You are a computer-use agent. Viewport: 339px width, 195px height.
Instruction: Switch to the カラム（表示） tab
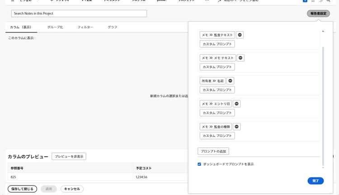[x=21, y=27]
